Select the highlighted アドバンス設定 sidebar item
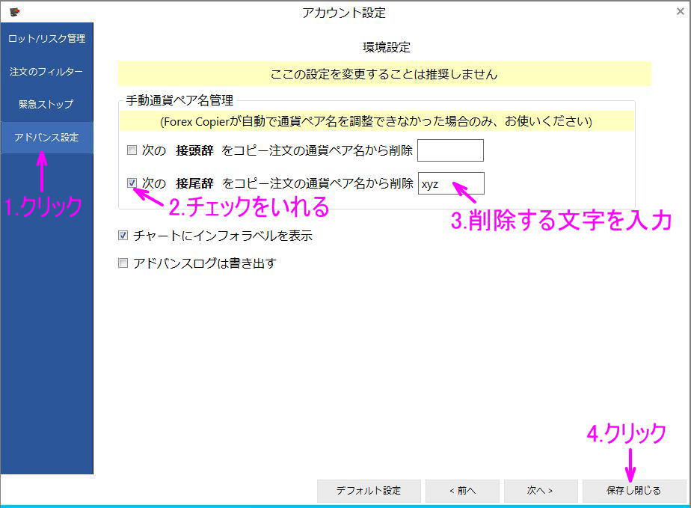 (46, 138)
